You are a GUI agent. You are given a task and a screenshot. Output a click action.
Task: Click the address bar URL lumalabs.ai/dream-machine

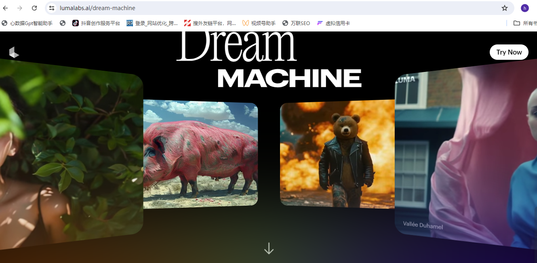point(97,8)
